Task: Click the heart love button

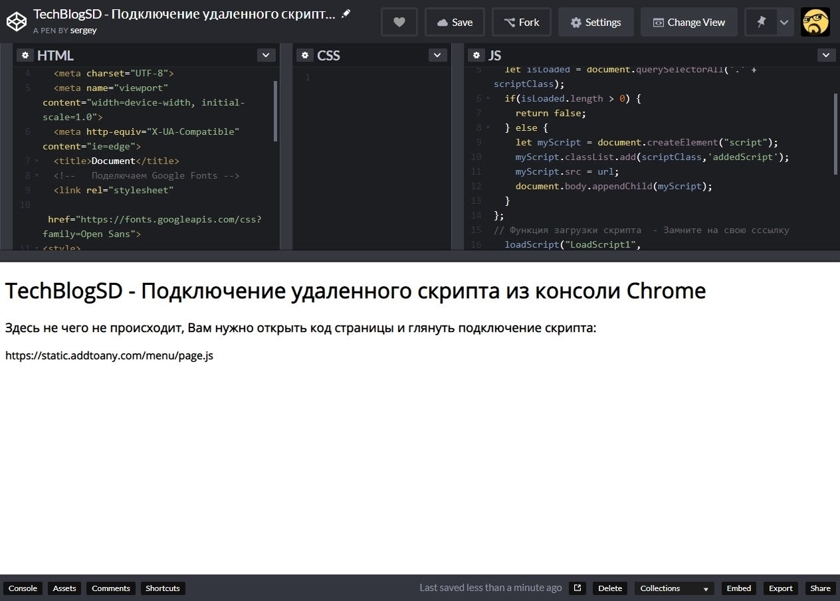Action: point(399,22)
